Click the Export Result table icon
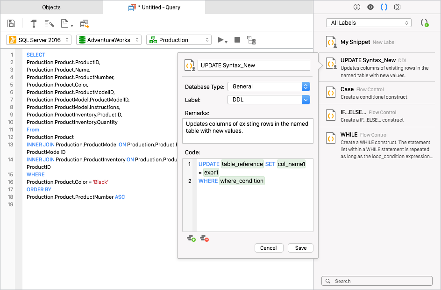 click(85, 24)
